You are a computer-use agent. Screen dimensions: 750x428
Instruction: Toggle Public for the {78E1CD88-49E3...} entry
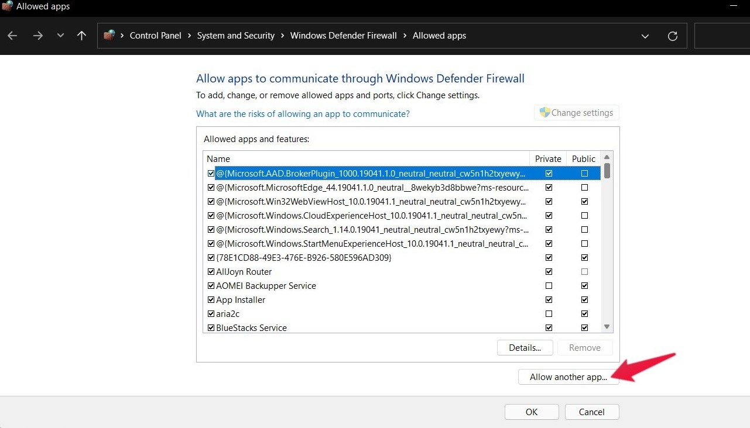pos(584,258)
